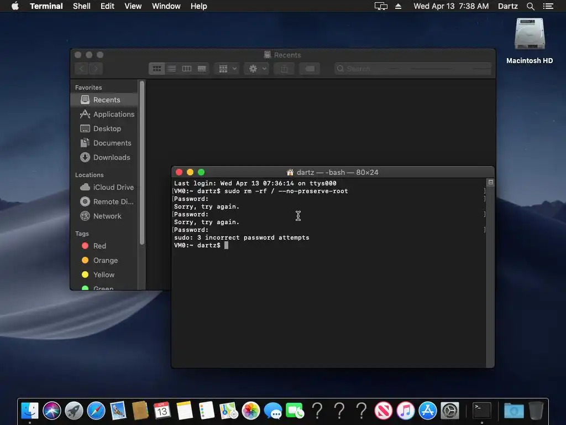Image resolution: width=566 pixels, height=425 pixels.
Task: Open Mail from the Dock
Action: coord(118,411)
